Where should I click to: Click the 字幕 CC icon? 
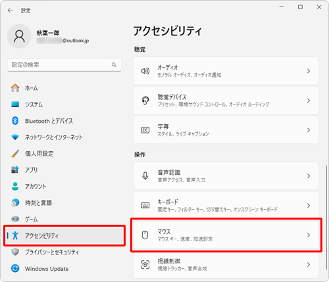(145, 130)
